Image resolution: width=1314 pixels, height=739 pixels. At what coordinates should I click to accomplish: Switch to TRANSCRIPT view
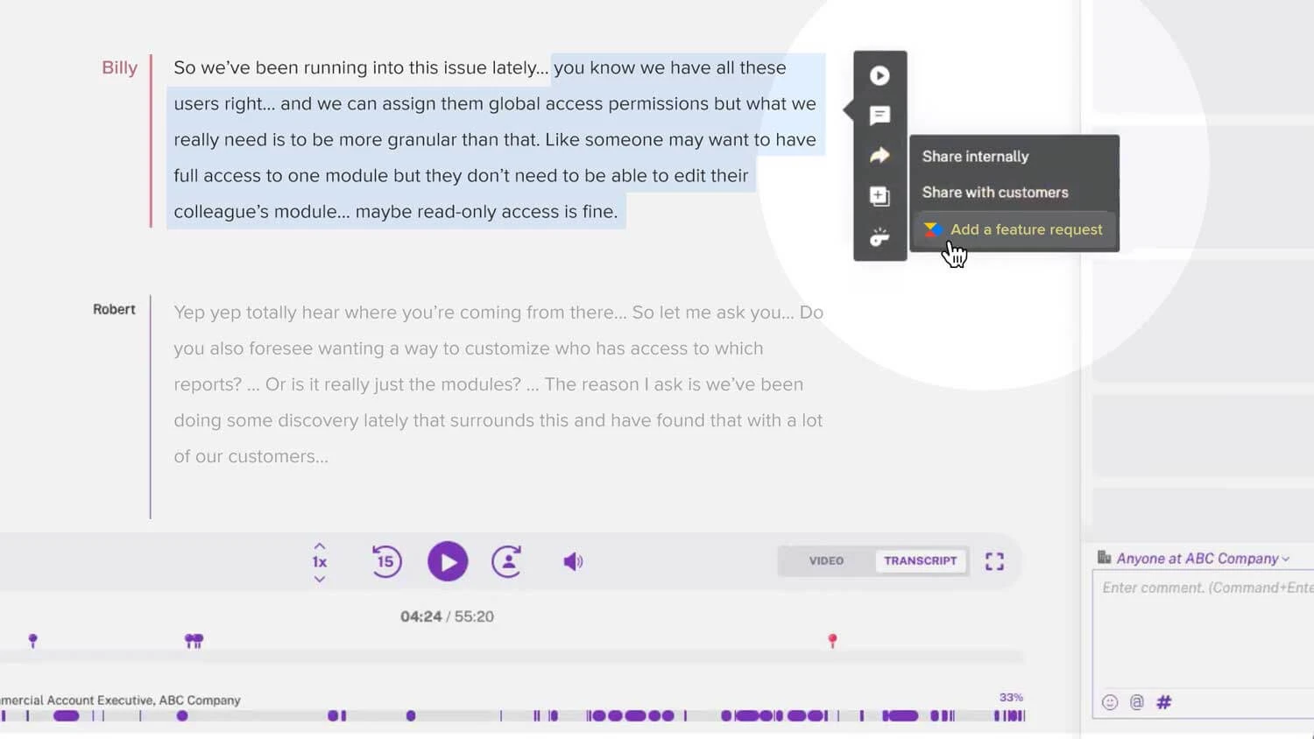pos(920,560)
